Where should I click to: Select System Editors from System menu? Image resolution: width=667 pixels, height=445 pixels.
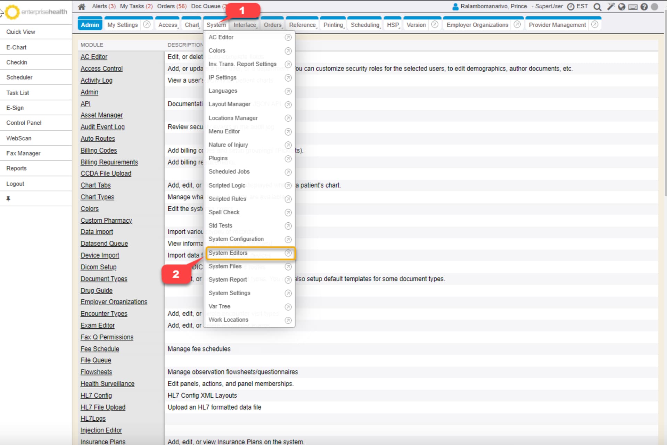click(228, 253)
